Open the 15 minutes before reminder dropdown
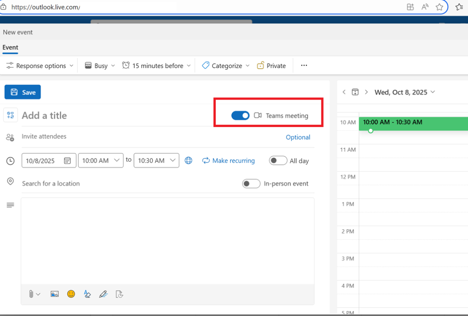Viewport: 468px width, 316px height. pos(156,66)
